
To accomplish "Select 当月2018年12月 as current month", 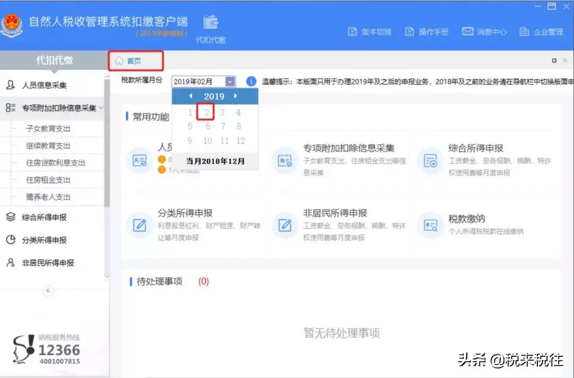I will tap(215, 161).
